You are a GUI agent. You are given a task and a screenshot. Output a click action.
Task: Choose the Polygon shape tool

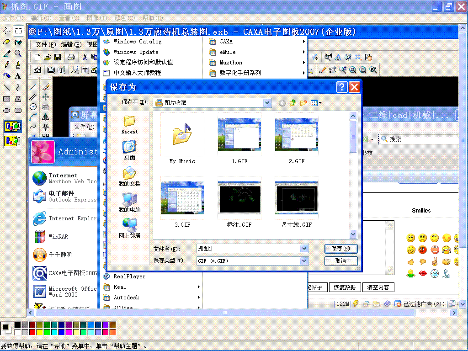pos(18,99)
